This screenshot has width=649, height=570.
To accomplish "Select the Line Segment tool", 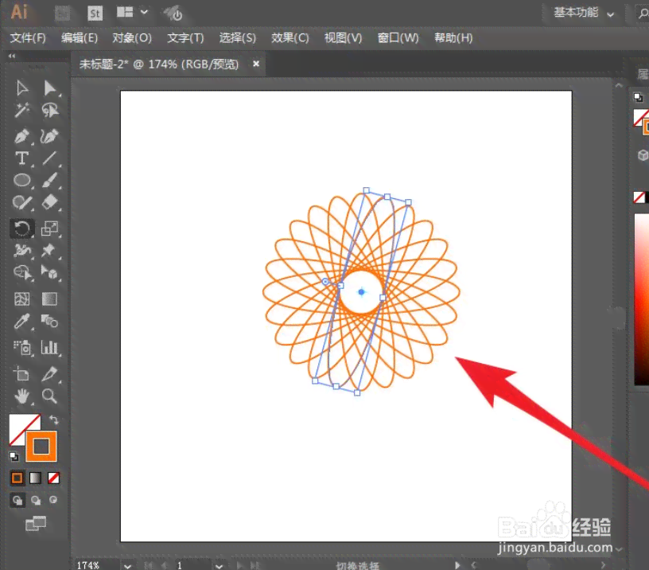I will pos(49,158).
